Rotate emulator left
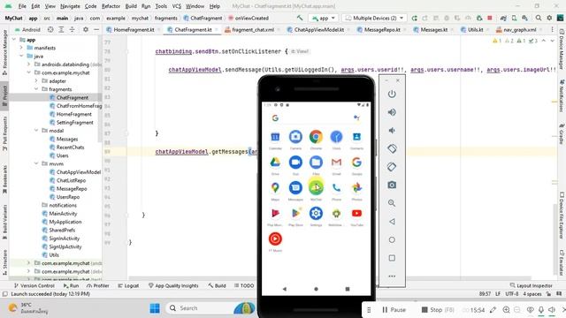This screenshot has height=318, width=566. coord(392,148)
